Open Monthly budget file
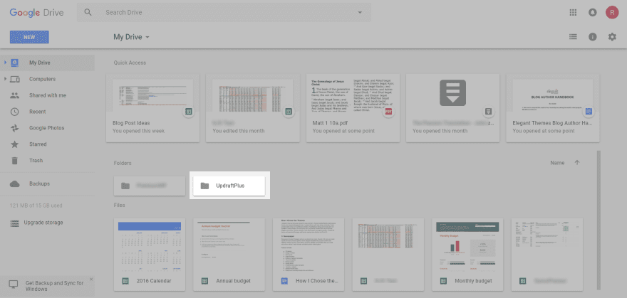Screen dimensions: 627x298 (x=468, y=255)
